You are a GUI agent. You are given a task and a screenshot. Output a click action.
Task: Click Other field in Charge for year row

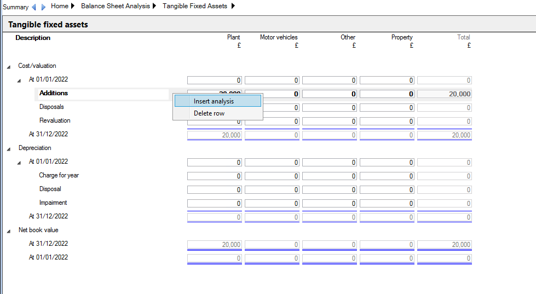click(330, 176)
